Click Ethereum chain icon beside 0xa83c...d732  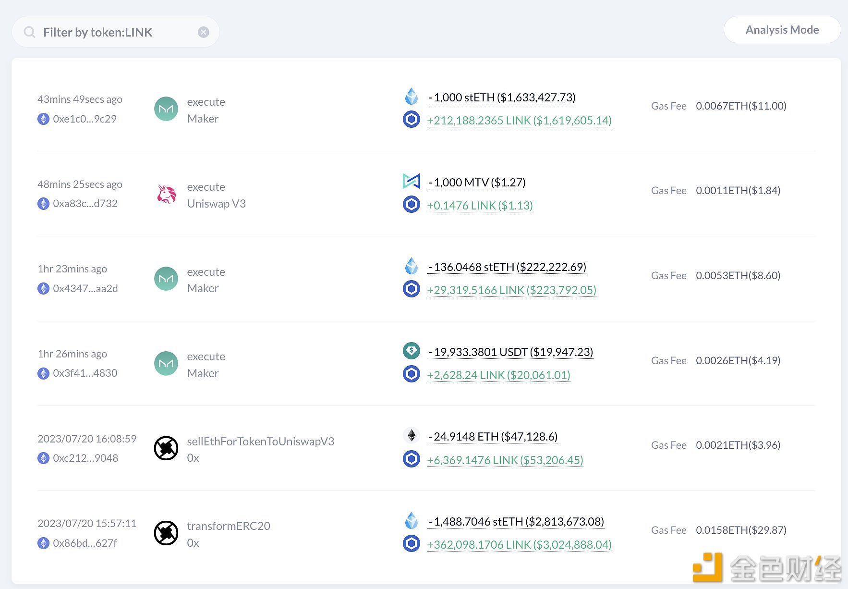coord(43,204)
